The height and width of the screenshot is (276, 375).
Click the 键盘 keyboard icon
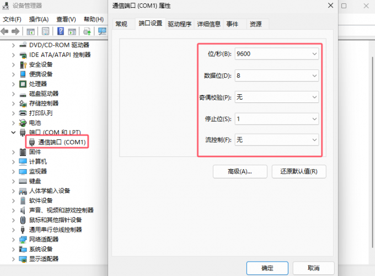coord(23,181)
